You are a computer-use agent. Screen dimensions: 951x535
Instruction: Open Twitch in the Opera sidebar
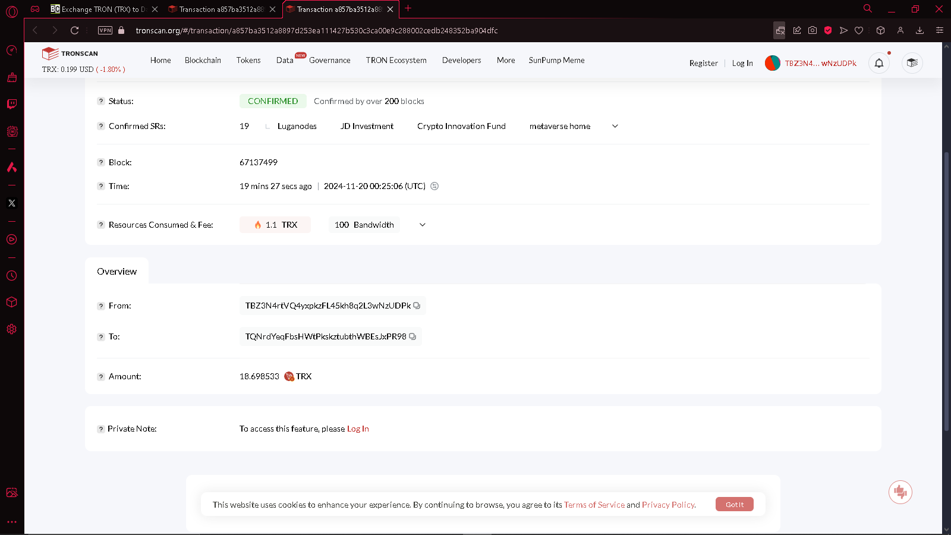[11, 104]
